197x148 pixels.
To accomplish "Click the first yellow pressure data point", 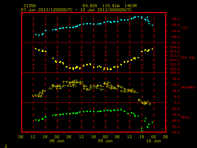I will click(x=36, y=49).
